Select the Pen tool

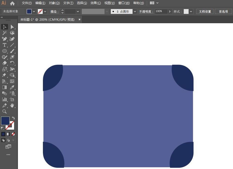[x=5, y=39]
